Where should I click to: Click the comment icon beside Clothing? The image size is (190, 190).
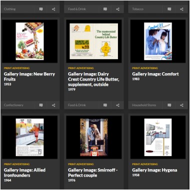click(41, 9)
